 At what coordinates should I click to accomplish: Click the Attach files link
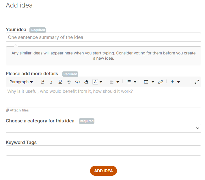coord(17,110)
